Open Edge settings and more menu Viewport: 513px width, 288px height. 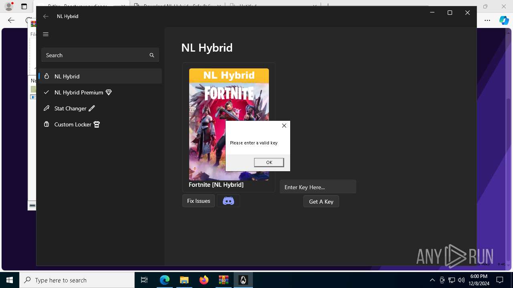tap(487, 20)
